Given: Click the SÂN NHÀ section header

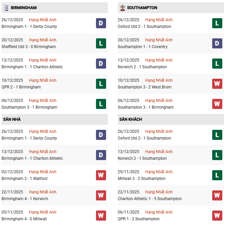Looking at the screenshot, I should point(12,119).
